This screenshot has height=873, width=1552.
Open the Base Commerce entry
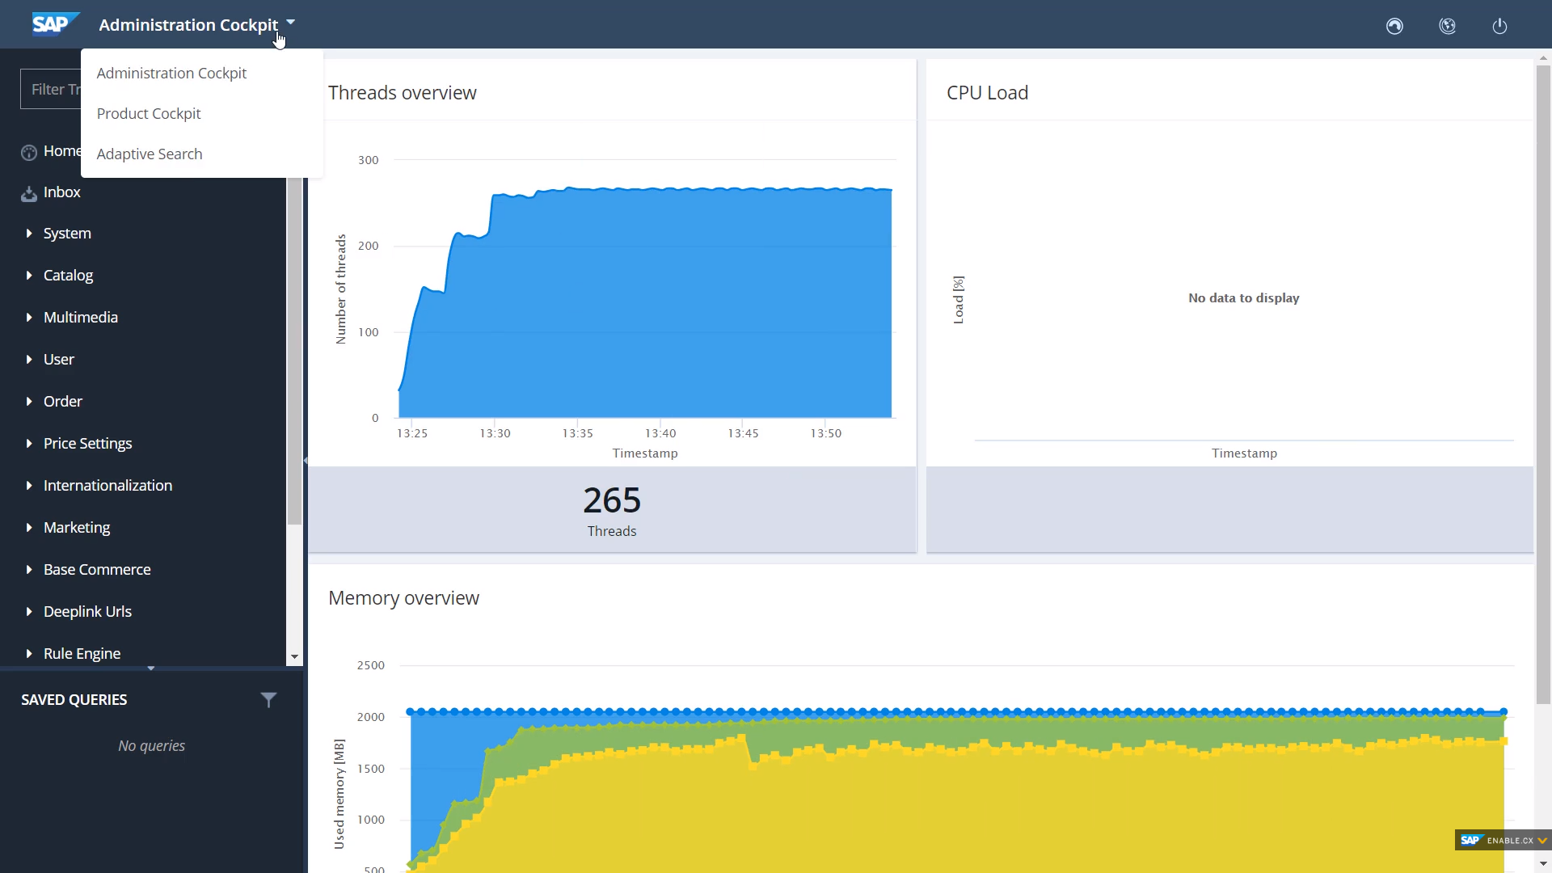coord(97,569)
